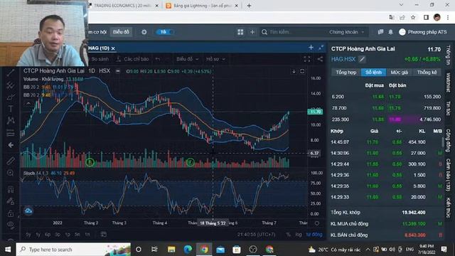
Task: Click the back arrow in drawing toolbar
Action: pos(11,145)
